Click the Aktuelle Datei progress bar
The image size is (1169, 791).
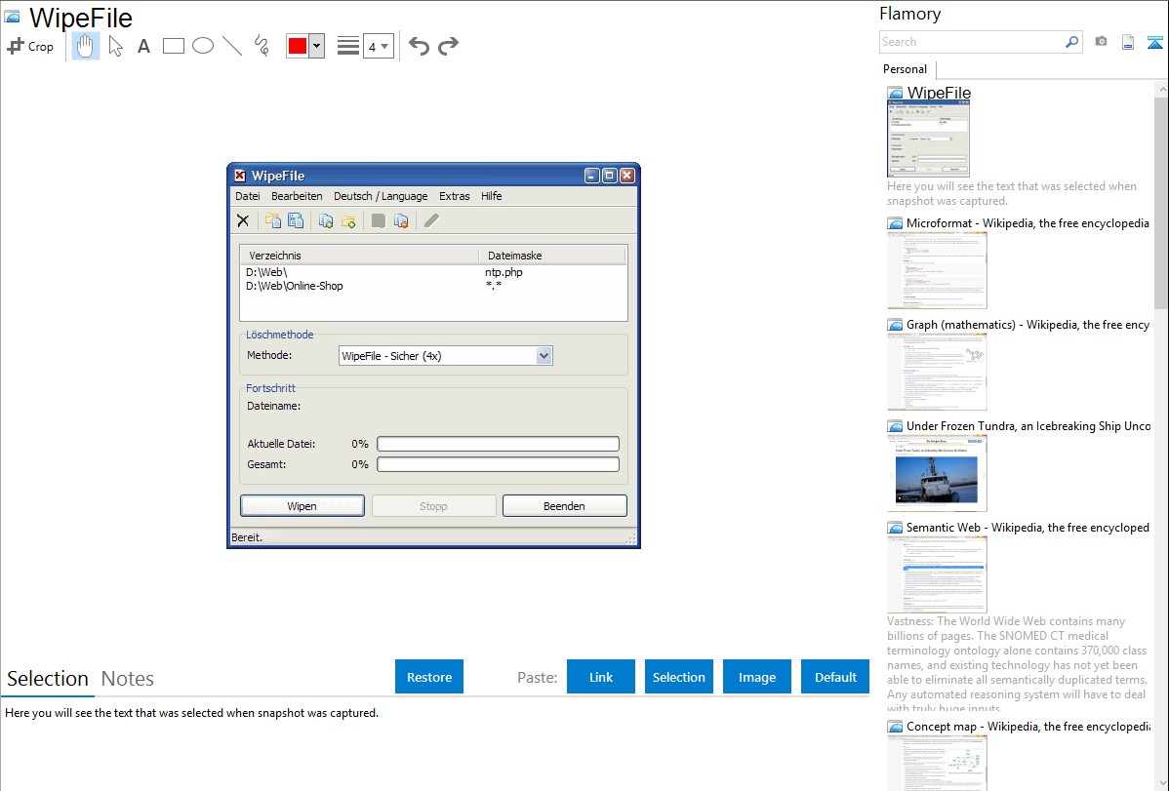tap(498, 444)
